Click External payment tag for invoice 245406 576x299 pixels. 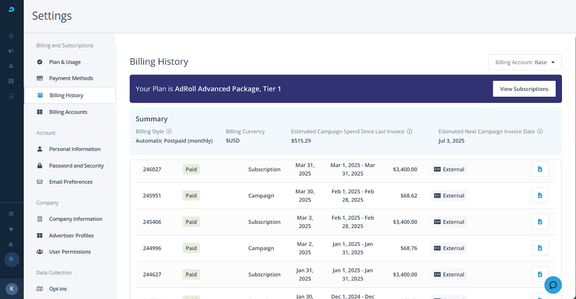pos(449,222)
